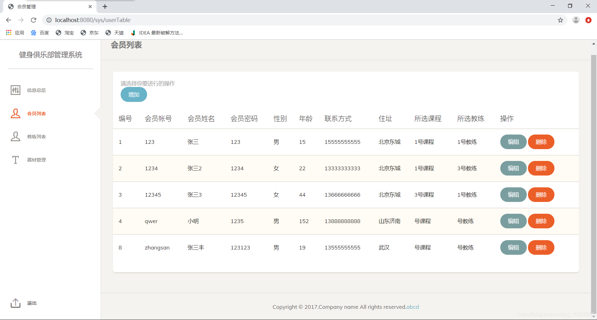
Task: Delete member 张三丰 with 删除 button
Action: [541, 248]
